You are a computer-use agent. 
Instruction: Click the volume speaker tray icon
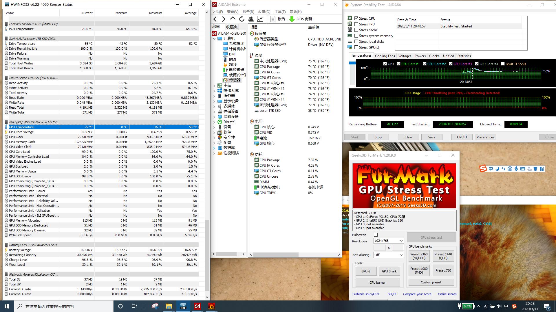499,306
